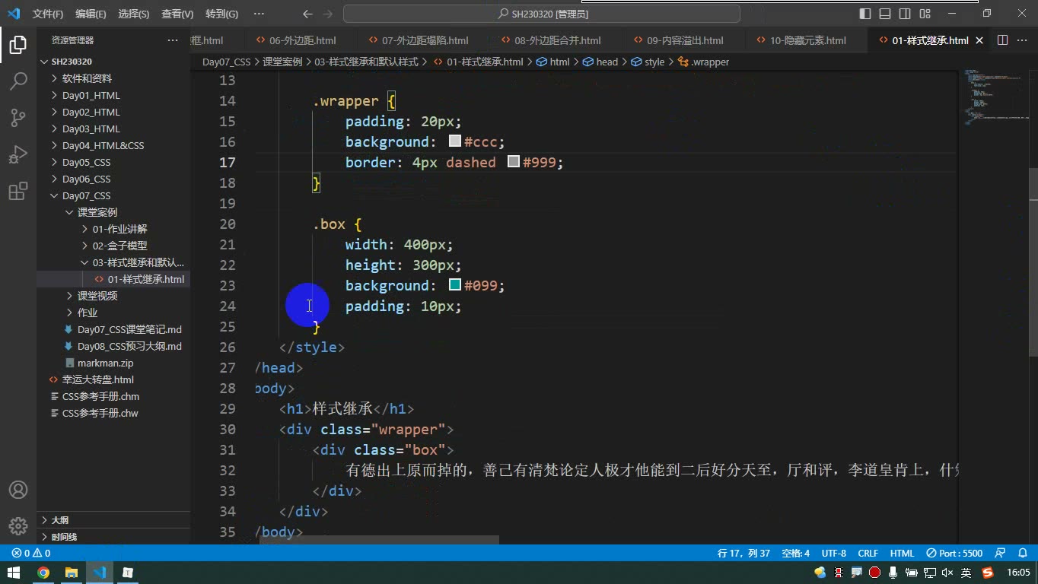Collapse the Day07_CSS folder
Viewport: 1038px width, 584px height.
[x=114, y=195]
